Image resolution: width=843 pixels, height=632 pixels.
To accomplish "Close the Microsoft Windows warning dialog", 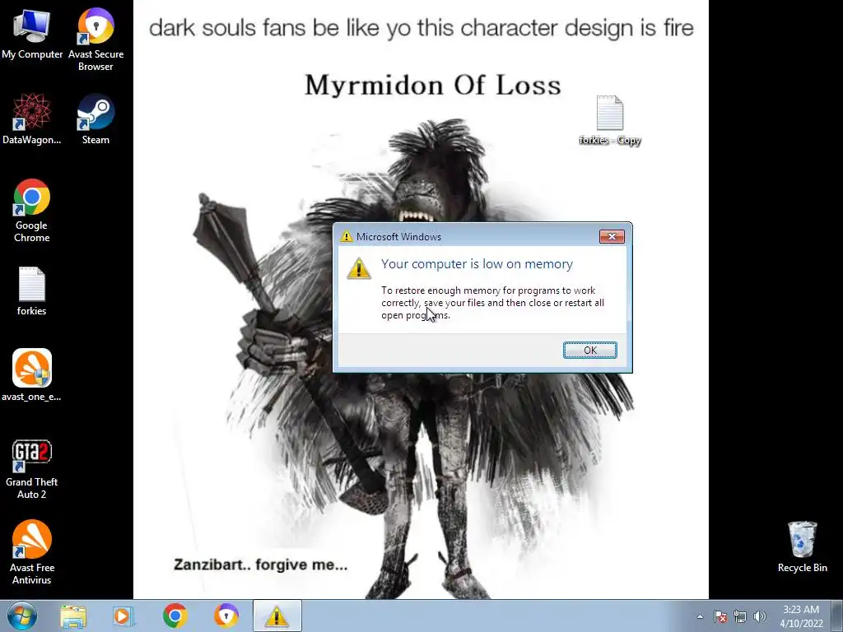I will [612, 236].
